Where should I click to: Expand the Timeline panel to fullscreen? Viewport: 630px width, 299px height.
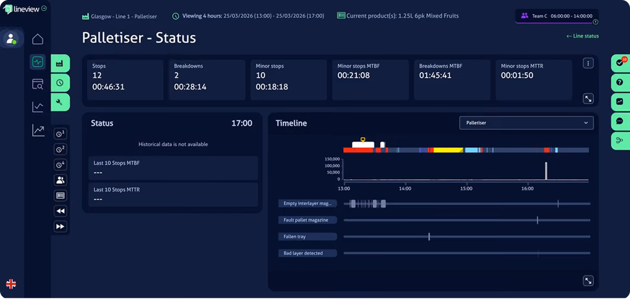click(x=588, y=281)
